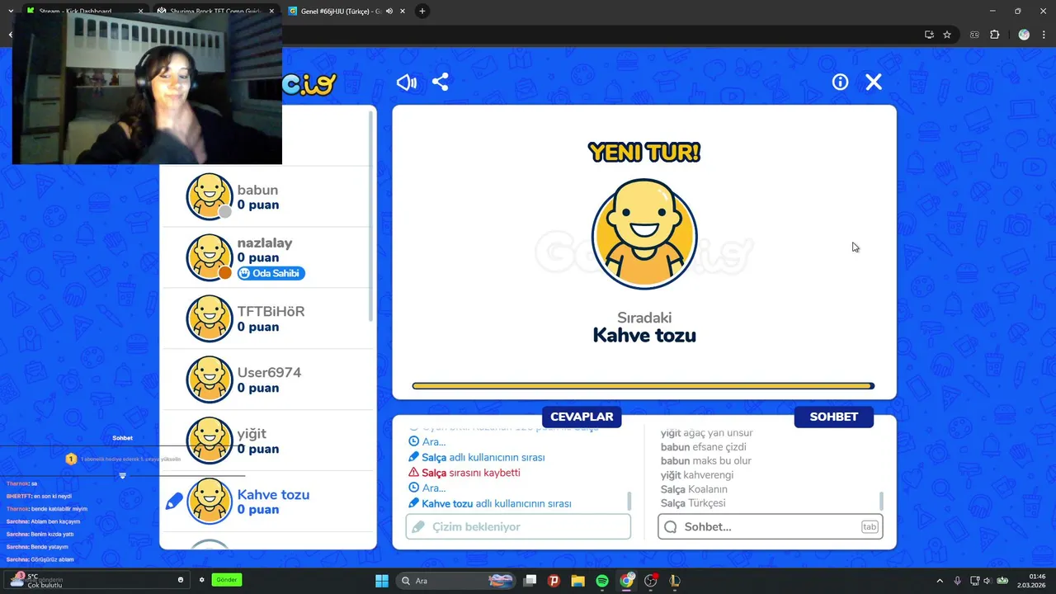Click the share room icon

point(441,82)
